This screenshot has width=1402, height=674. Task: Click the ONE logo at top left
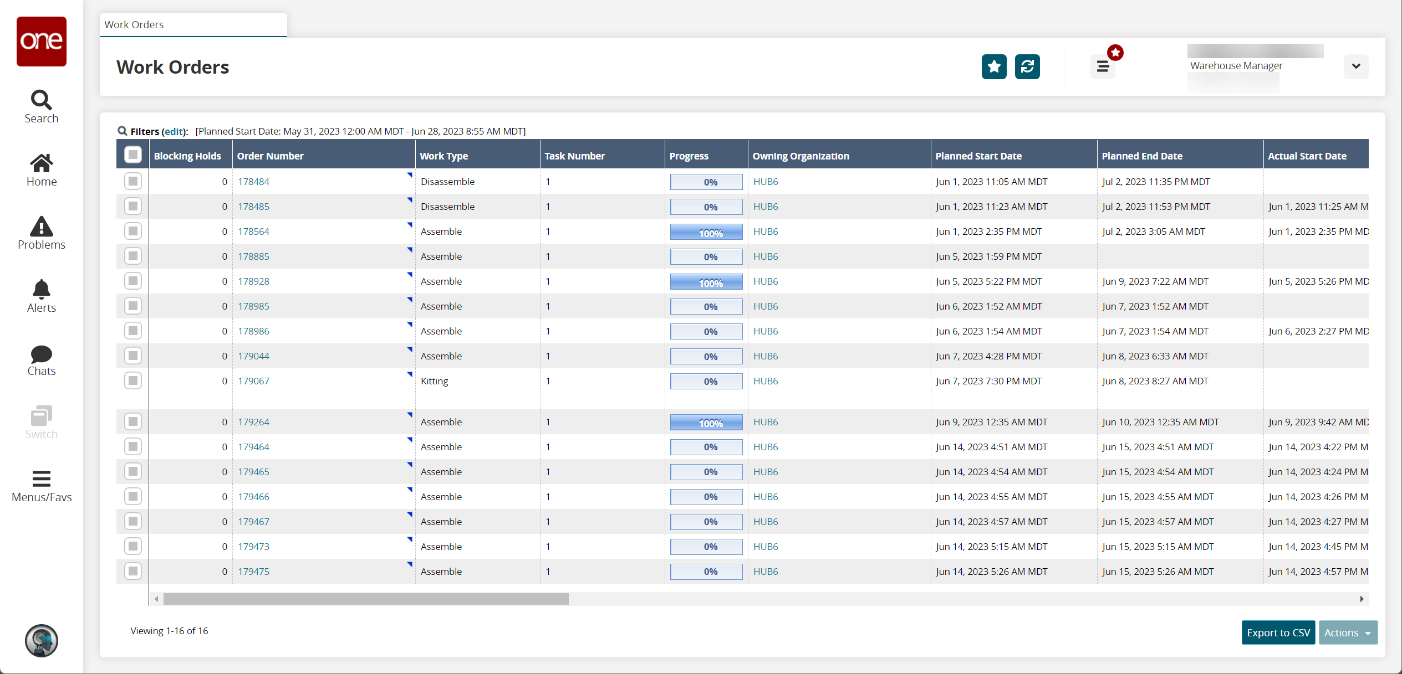click(42, 41)
